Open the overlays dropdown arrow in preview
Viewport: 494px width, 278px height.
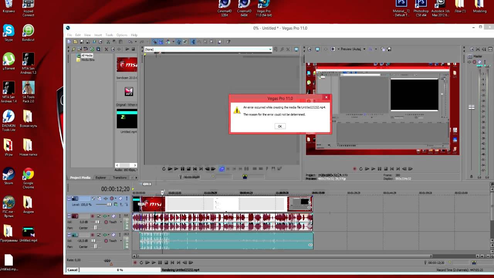376,49
